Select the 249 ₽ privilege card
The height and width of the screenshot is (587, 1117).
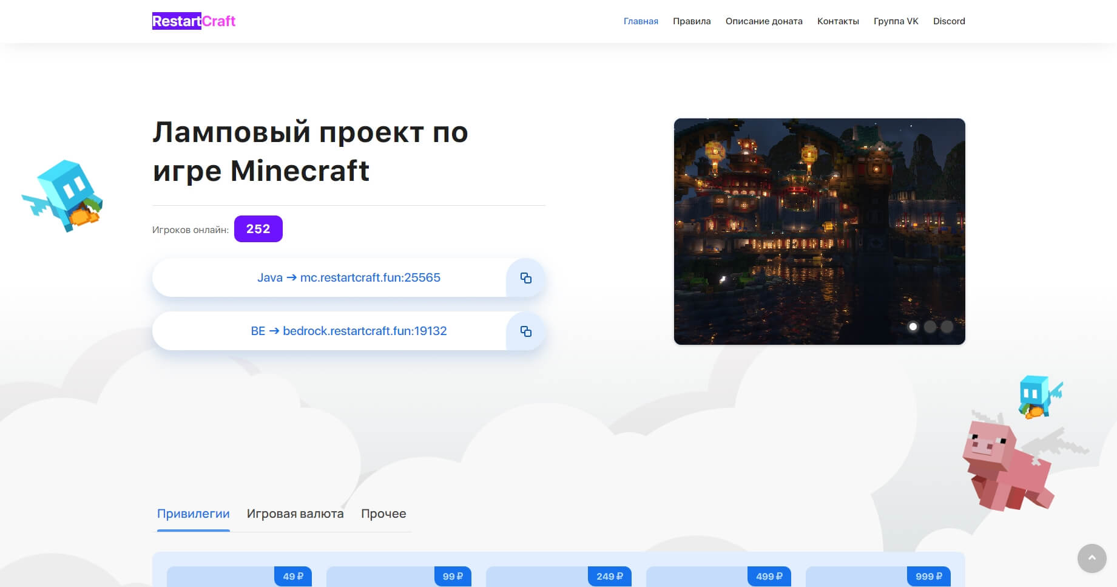pos(559,576)
